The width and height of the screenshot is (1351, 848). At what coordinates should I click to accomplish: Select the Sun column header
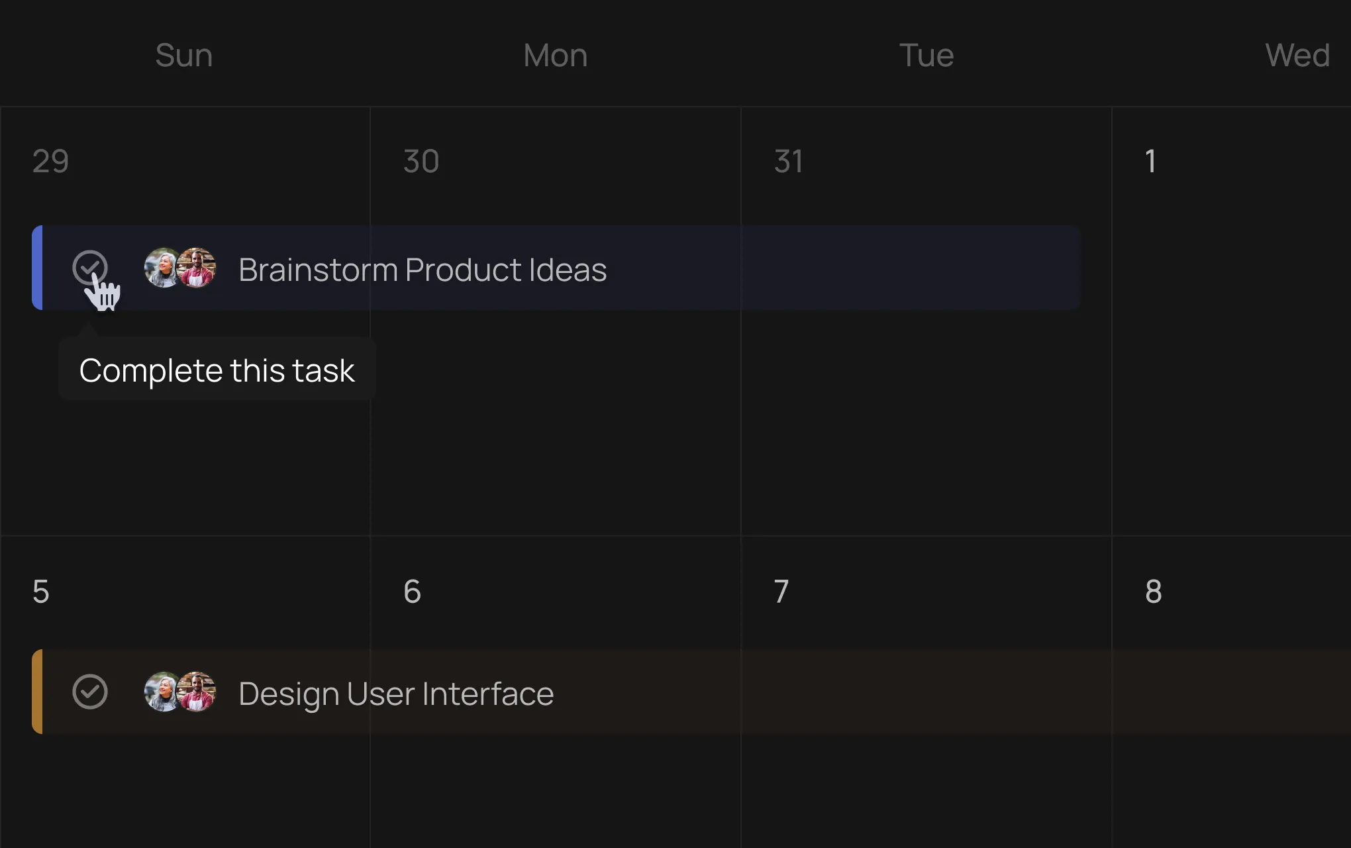185,54
